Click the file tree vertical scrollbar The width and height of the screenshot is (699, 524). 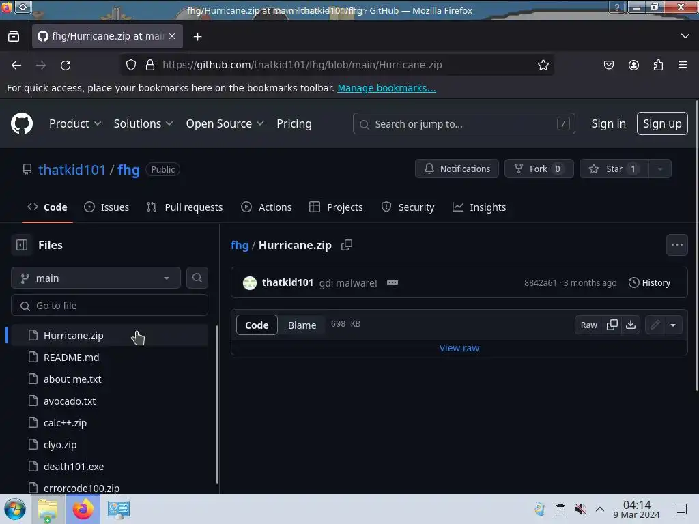click(x=217, y=404)
